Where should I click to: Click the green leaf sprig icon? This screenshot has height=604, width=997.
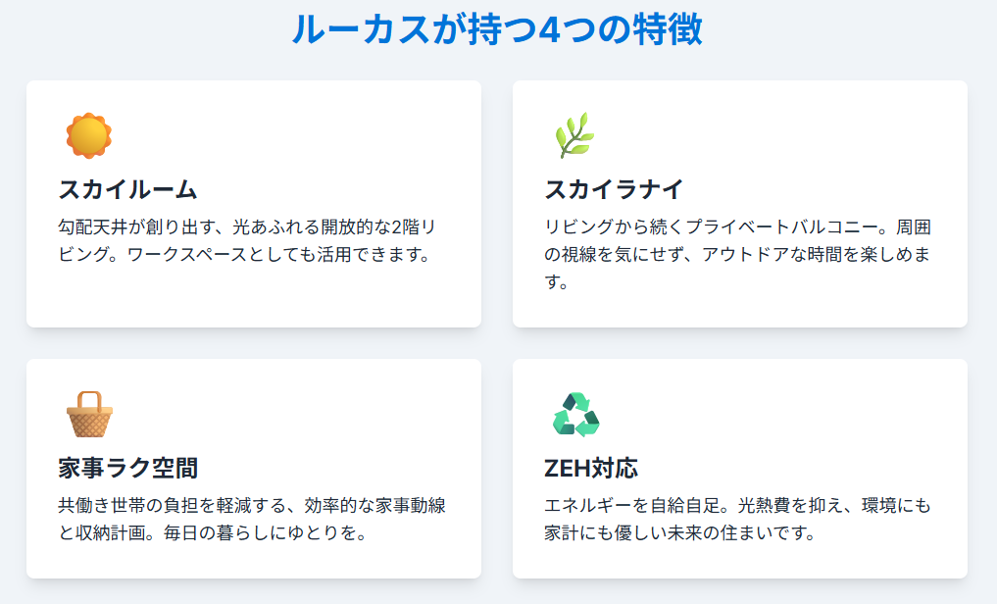[x=574, y=135]
